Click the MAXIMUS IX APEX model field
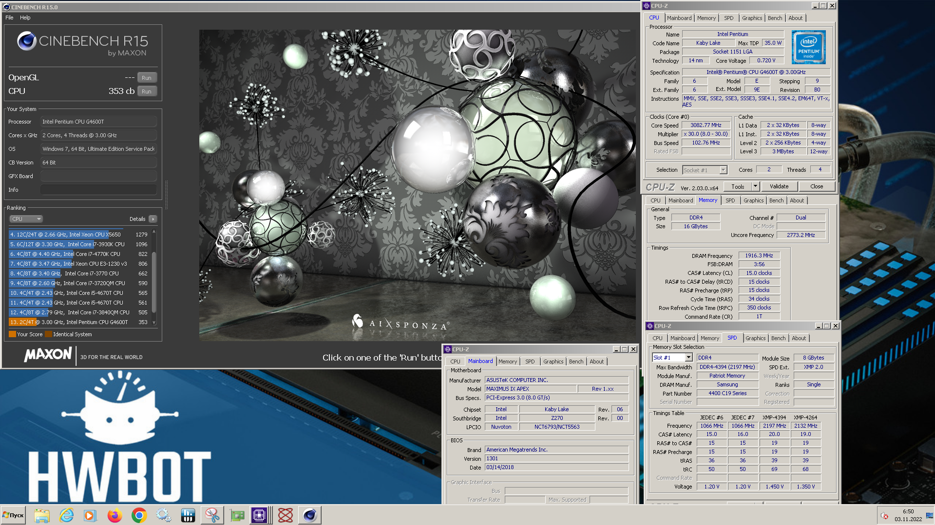The image size is (935, 525). 531,389
